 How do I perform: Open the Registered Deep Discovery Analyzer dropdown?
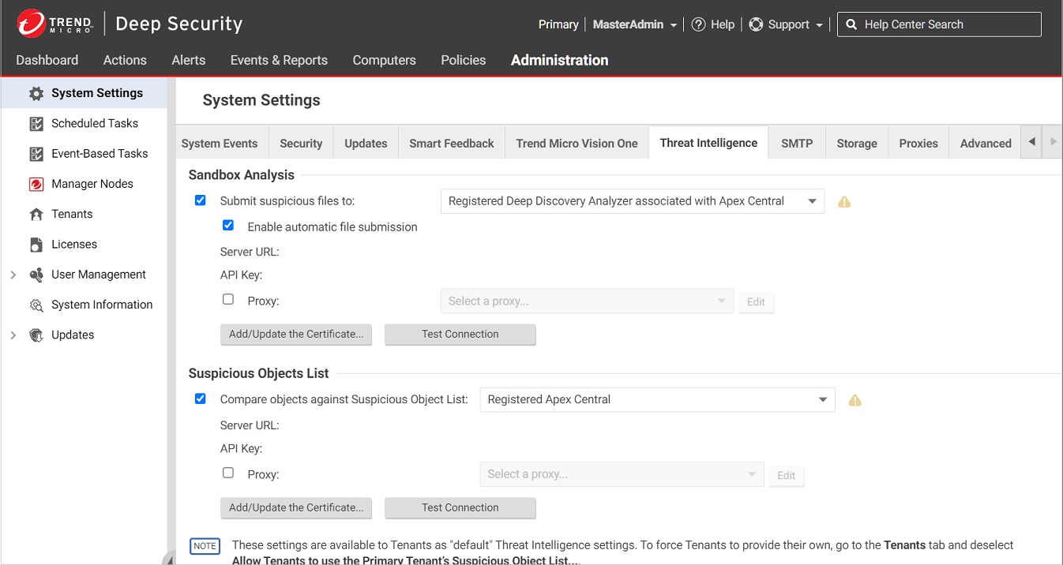632,201
